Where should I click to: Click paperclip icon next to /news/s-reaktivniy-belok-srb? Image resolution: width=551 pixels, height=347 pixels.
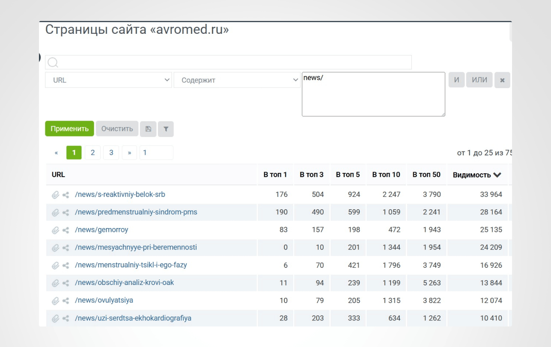[55, 195]
